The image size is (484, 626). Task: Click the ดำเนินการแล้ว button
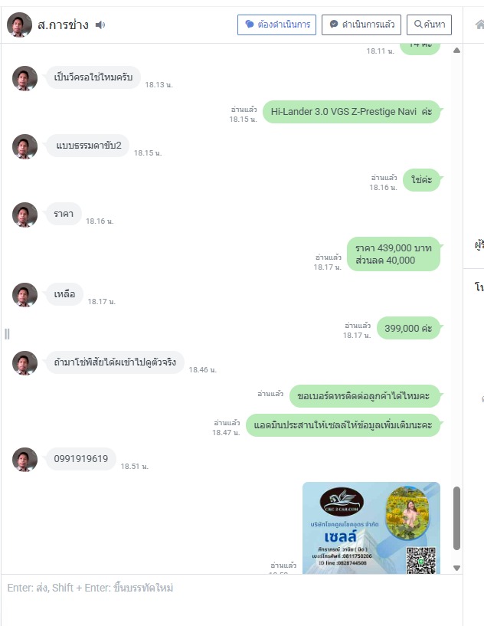tap(361, 25)
